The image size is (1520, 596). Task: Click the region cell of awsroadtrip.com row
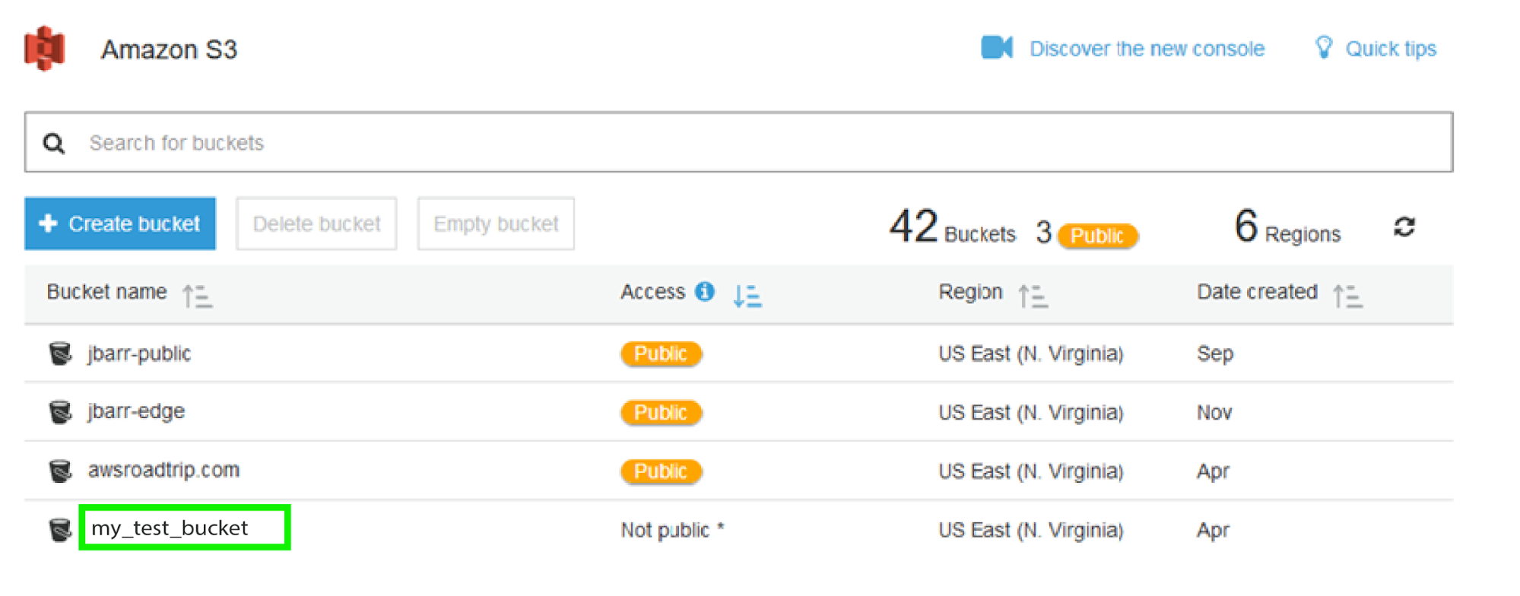point(1030,471)
